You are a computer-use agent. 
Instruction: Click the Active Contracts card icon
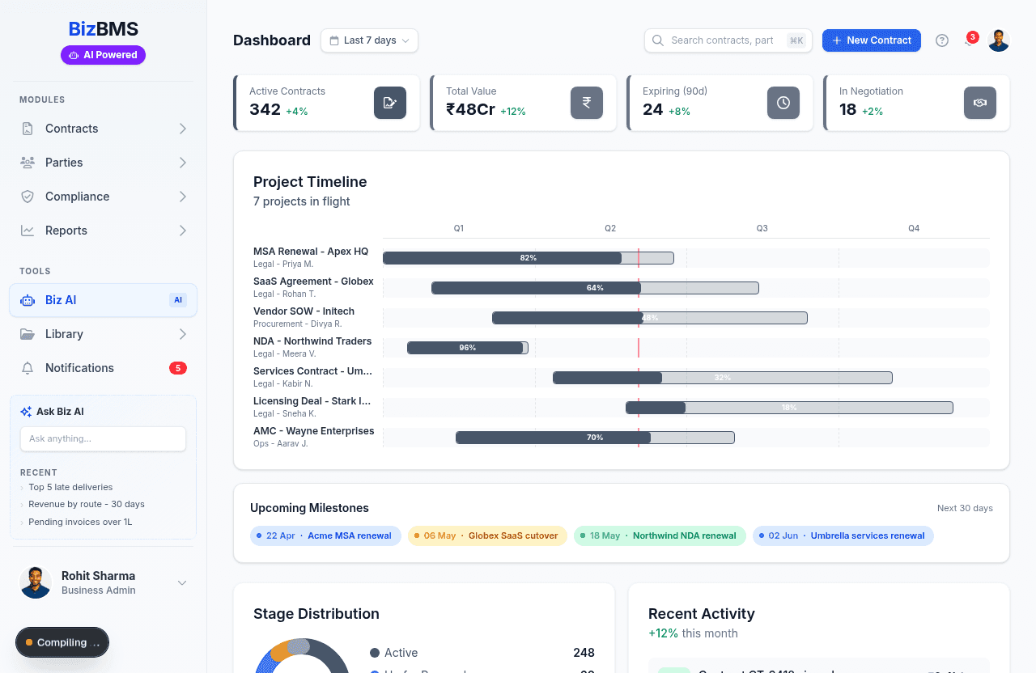(389, 103)
